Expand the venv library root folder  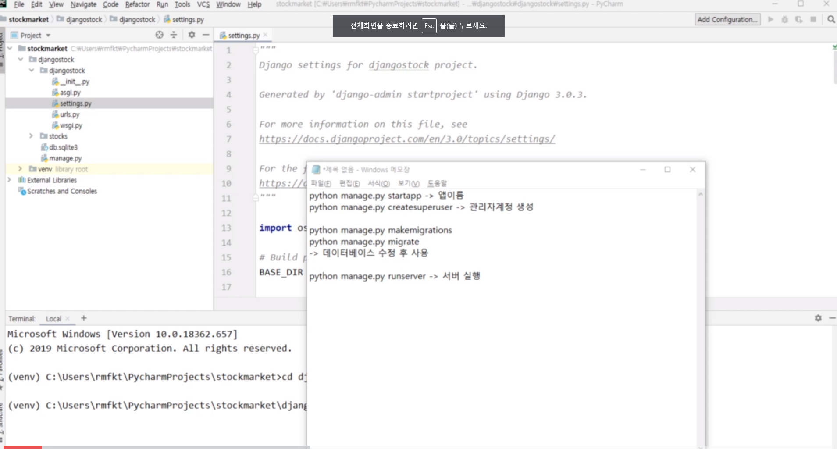[x=20, y=169]
